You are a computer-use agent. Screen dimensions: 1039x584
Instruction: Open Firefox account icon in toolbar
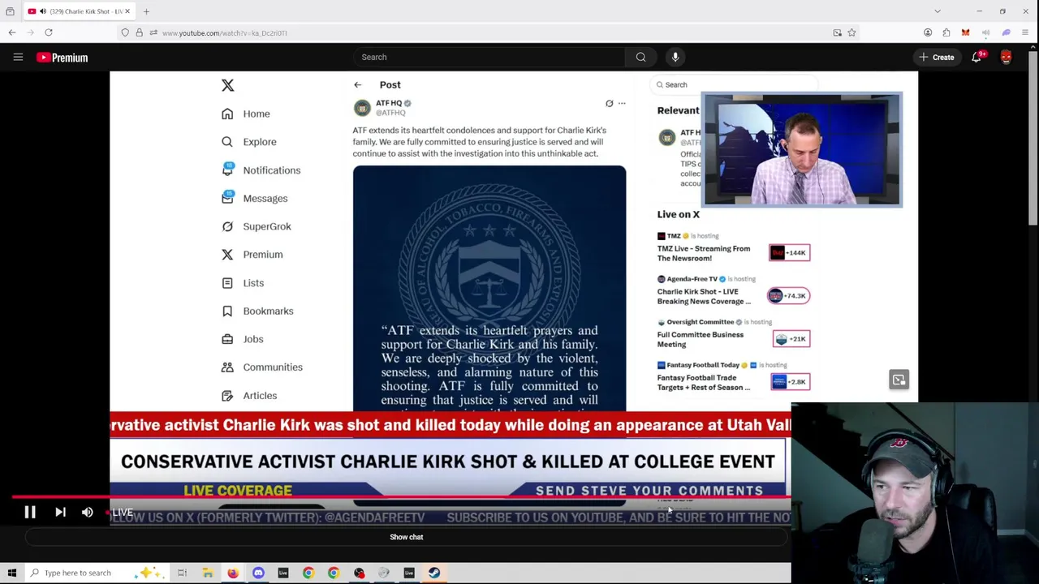point(928,32)
